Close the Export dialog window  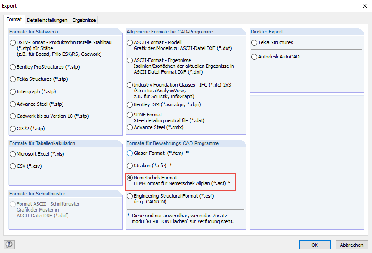[364, 6]
